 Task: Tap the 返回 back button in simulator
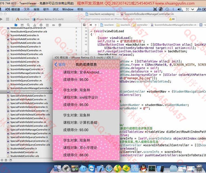pyautogui.click(x=60, y=65)
